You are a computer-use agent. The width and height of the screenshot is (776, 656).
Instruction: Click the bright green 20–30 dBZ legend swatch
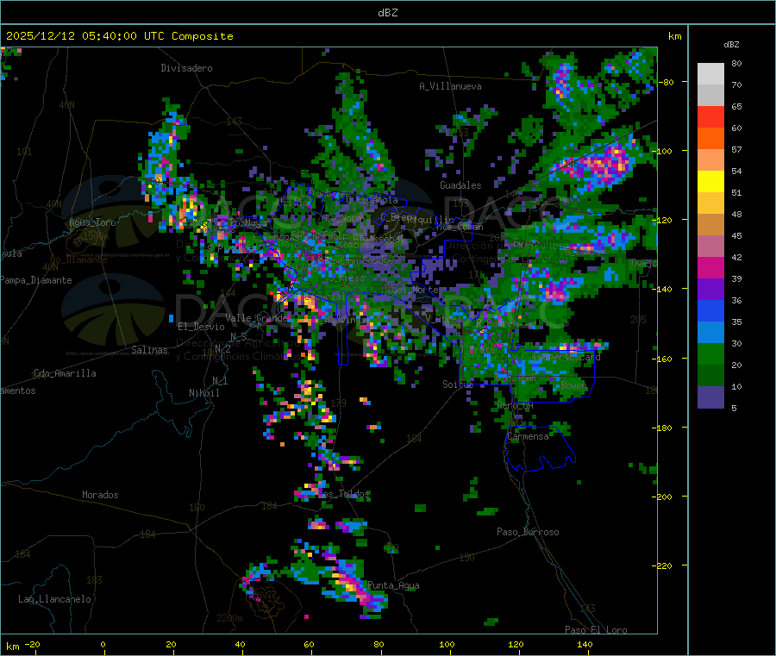point(710,353)
